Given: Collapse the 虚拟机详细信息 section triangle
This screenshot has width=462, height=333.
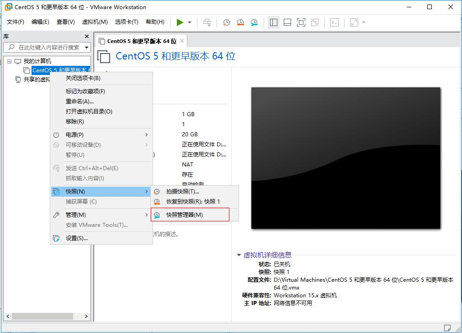Looking at the screenshot, I should tap(239, 255).
